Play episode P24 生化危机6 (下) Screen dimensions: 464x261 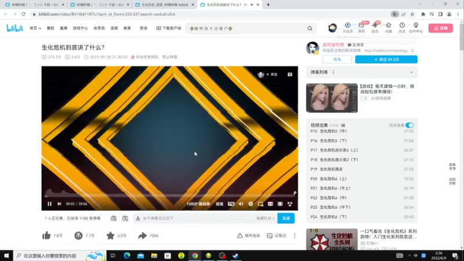pyautogui.click(x=362, y=216)
